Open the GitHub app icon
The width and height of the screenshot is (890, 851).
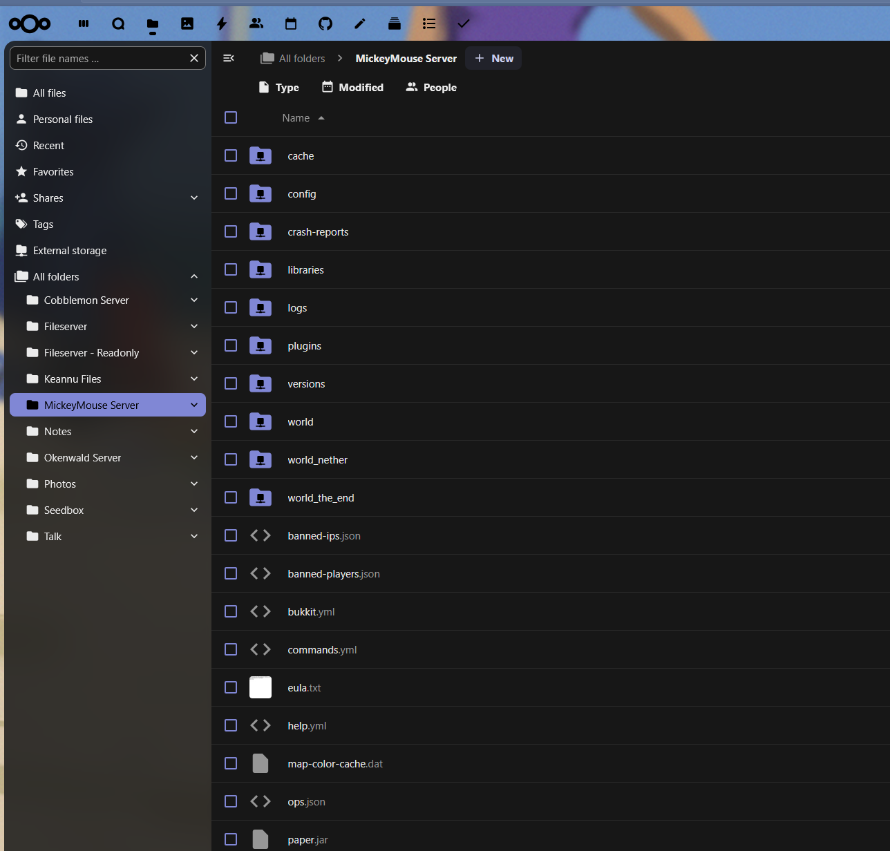325,23
